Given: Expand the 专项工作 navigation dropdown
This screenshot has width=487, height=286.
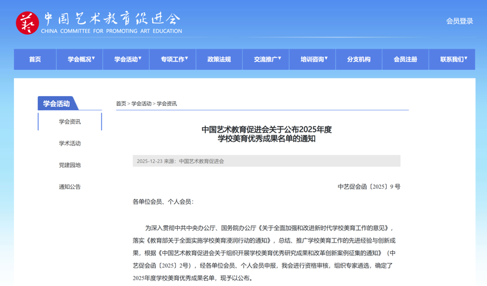Looking at the screenshot, I should coord(173,59).
